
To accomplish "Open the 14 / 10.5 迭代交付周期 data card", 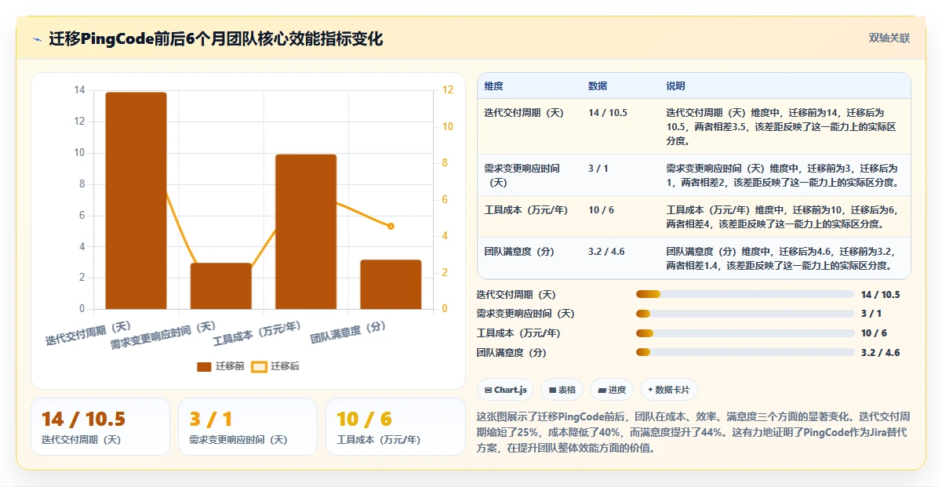I will [100, 427].
